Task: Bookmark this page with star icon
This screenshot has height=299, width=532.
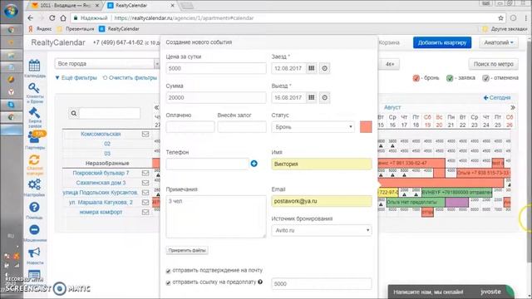Action: pyautogui.click(x=500, y=18)
